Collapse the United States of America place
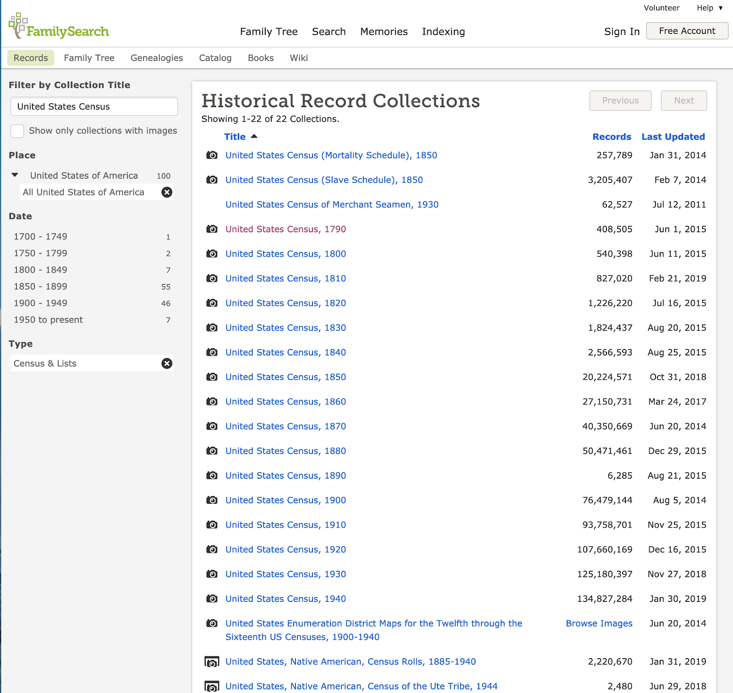 (x=15, y=175)
